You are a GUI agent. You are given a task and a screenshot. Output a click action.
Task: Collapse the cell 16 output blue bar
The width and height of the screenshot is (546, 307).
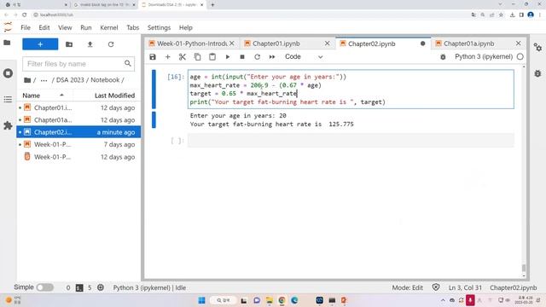(x=154, y=120)
